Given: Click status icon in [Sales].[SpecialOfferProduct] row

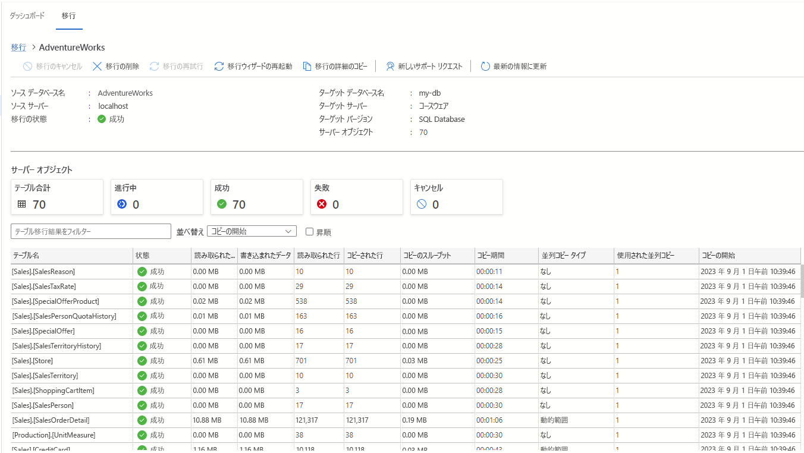Looking at the screenshot, I should tap(142, 301).
